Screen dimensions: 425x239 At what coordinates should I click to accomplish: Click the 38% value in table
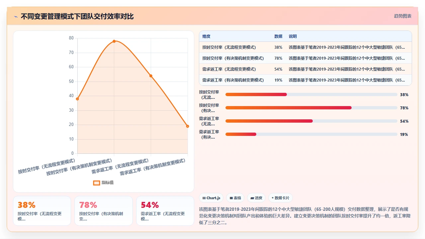[x=278, y=47]
